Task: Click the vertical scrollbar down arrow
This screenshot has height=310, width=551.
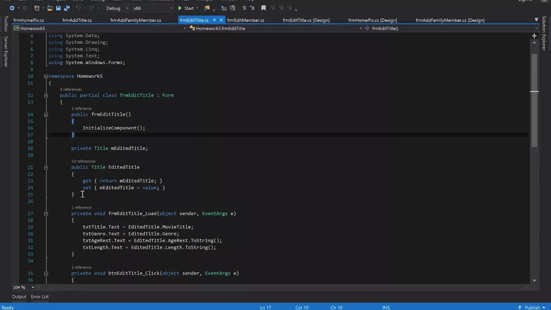Action: point(534,281)
